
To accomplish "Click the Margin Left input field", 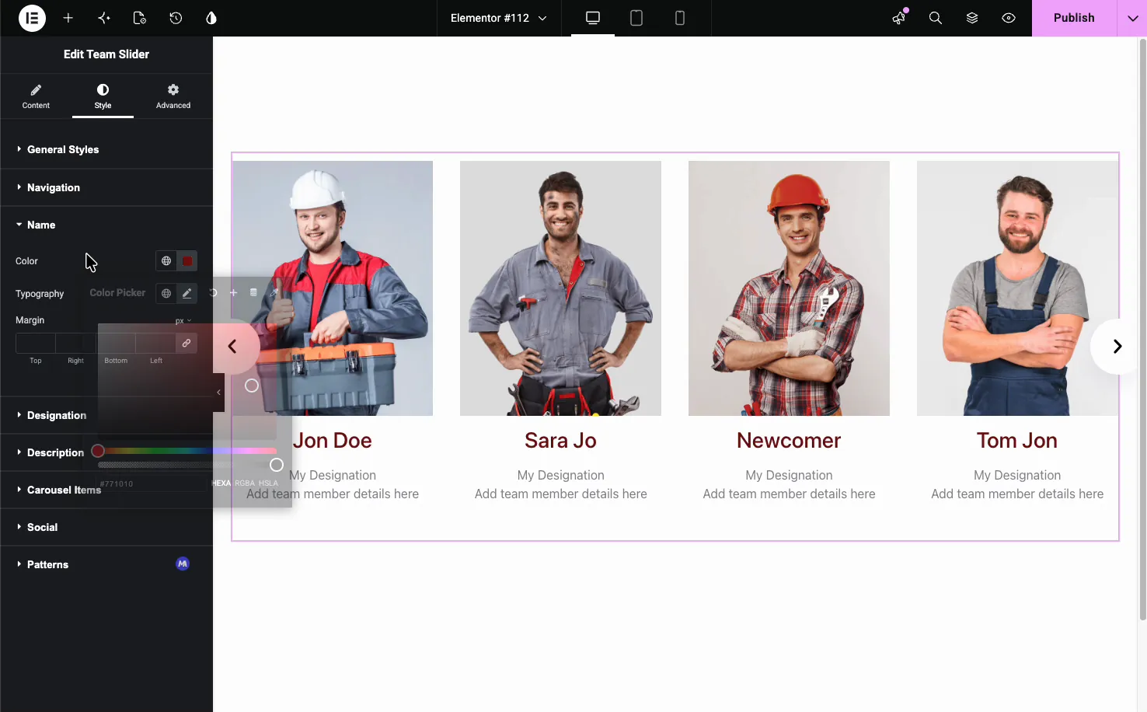I will click(156, 343).
